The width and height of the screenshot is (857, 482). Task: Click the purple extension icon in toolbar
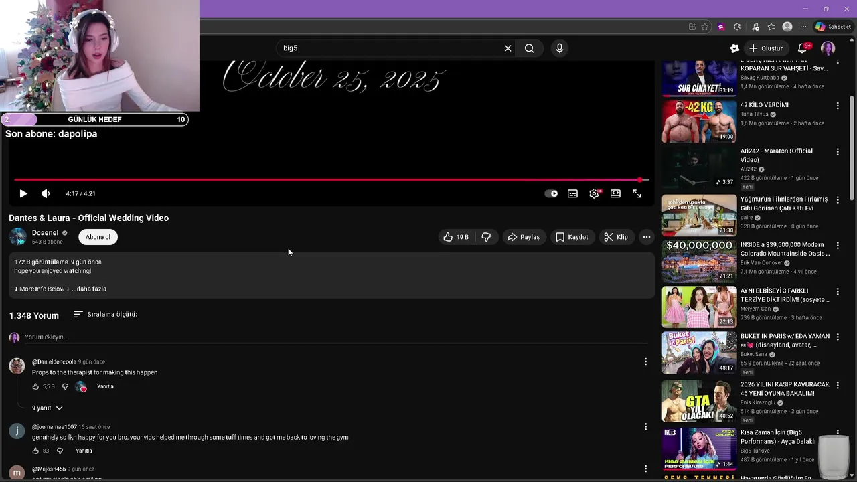coord(721,27)
